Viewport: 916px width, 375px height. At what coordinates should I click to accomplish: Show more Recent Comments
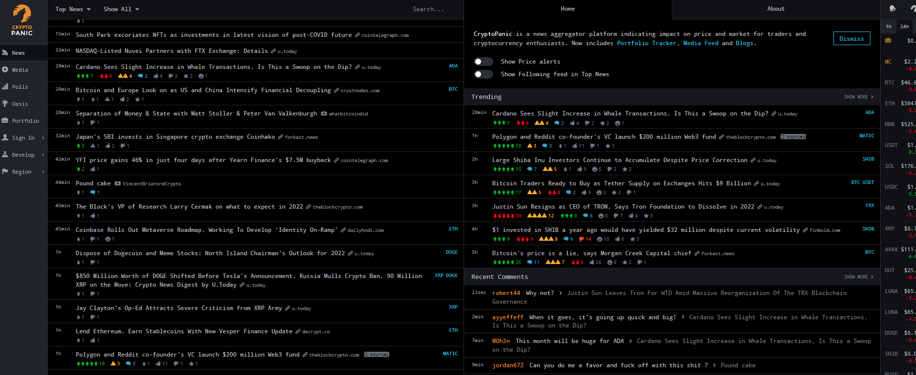coord(858,277)
